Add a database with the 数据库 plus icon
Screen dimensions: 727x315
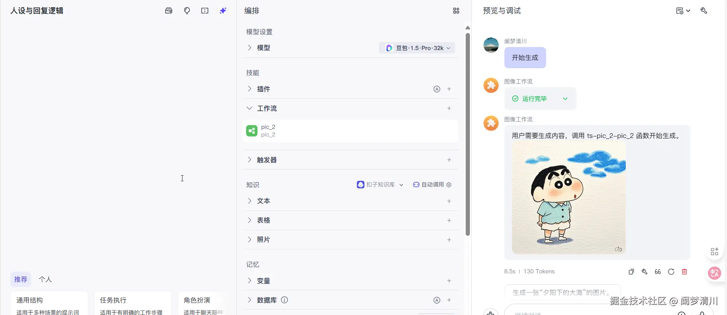click(x=449, y=300)
